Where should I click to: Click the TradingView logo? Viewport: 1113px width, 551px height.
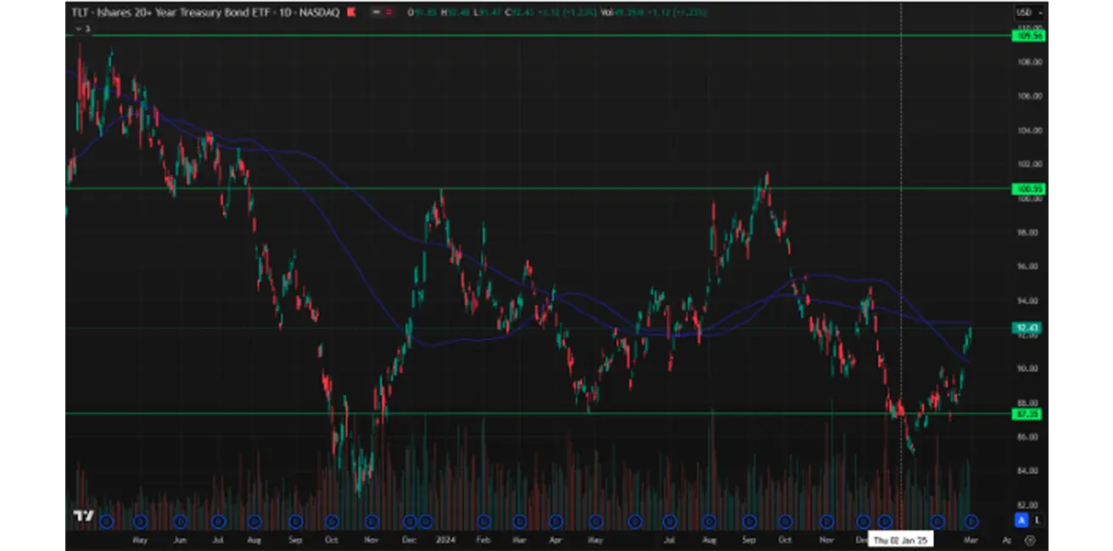tap(82, 516)
